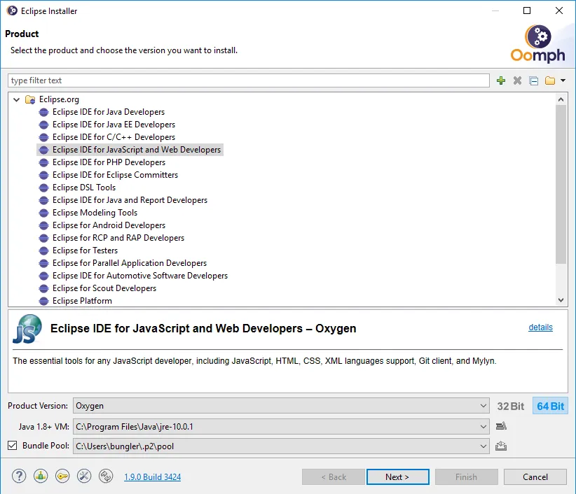The width and height of the screenshot is (576, 494).
Task: Uncheck the Bundle Pool checkbox
Action: click(x=13, y=446)
